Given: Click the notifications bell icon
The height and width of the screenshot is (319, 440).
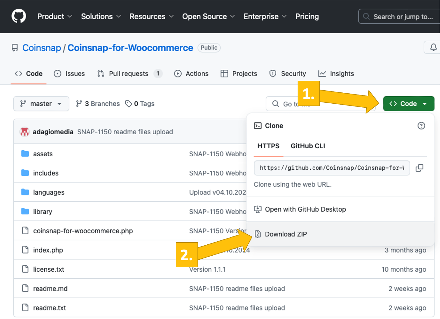Looking at the screenshot, I should point(433,47).
